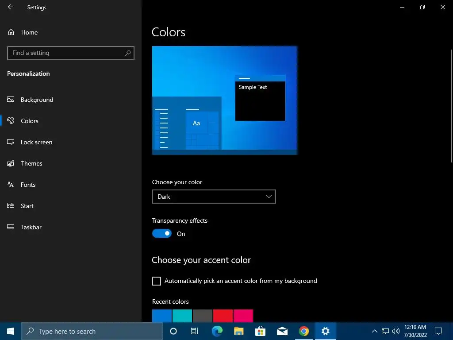
Task: Open File Explorer from the taskbar
Action: pos(238,331)
